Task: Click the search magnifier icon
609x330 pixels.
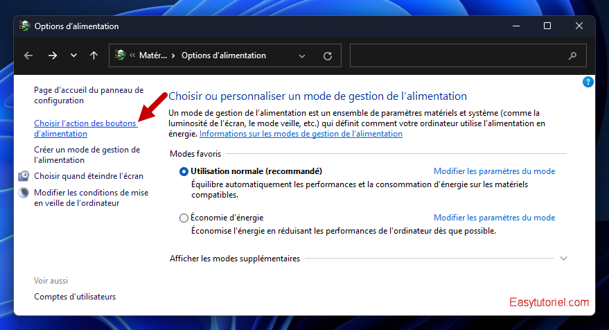Action: [x=572, y=56]
